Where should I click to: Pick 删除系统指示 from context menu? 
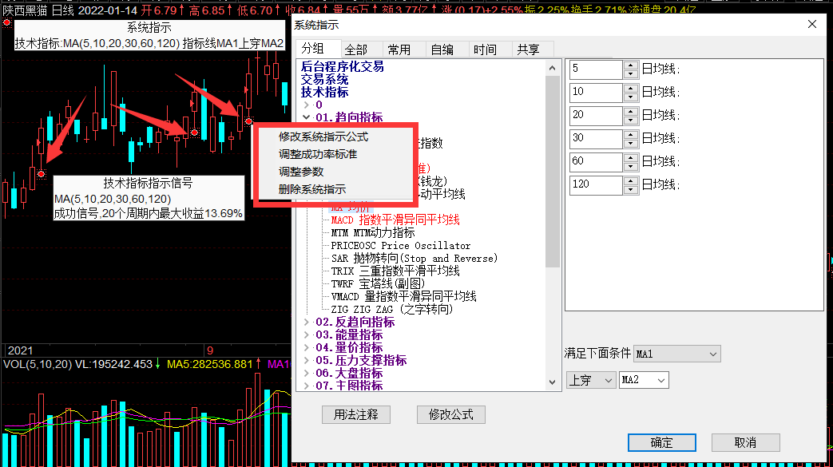pyautogui.click(x=311, y=189)
